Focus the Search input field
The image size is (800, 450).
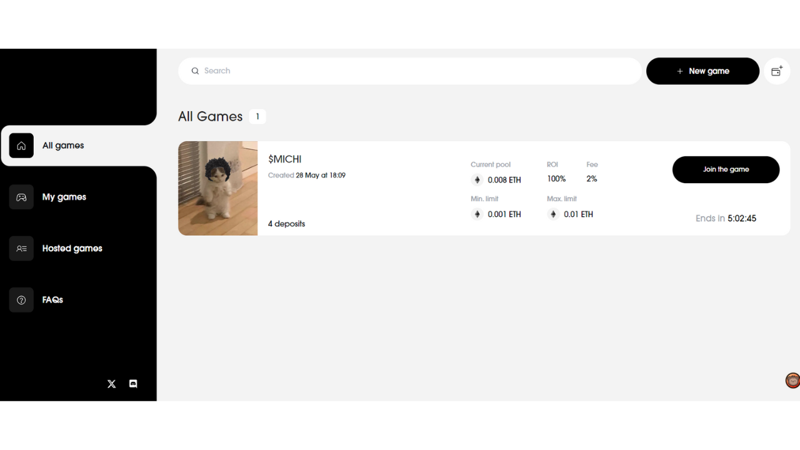410,71
